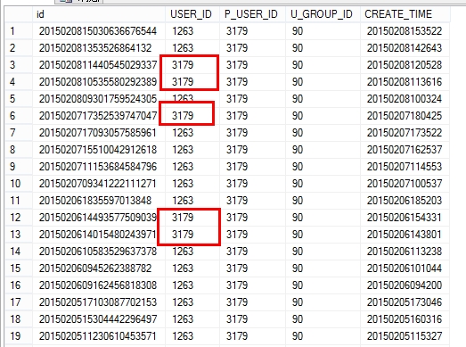466x347 pixels.
Task: Click CREATE_TIME cell 2015020810 0324
Action: click(405, 99)
